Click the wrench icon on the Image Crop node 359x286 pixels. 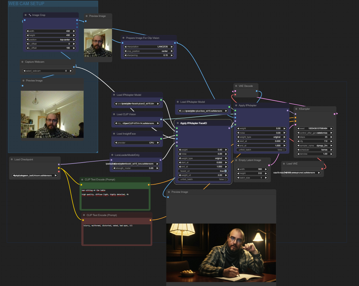click(29, 15)
